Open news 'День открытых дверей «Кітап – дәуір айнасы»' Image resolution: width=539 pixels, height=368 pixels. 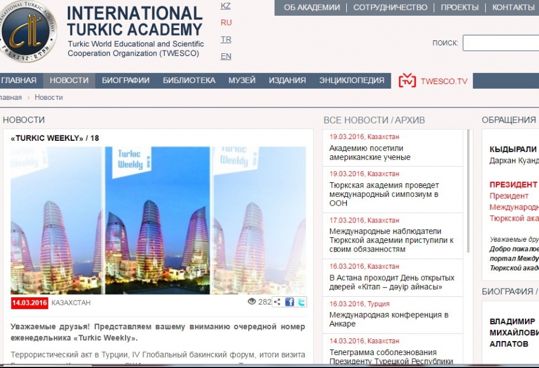pyautogui.click(x=392, y=282)
